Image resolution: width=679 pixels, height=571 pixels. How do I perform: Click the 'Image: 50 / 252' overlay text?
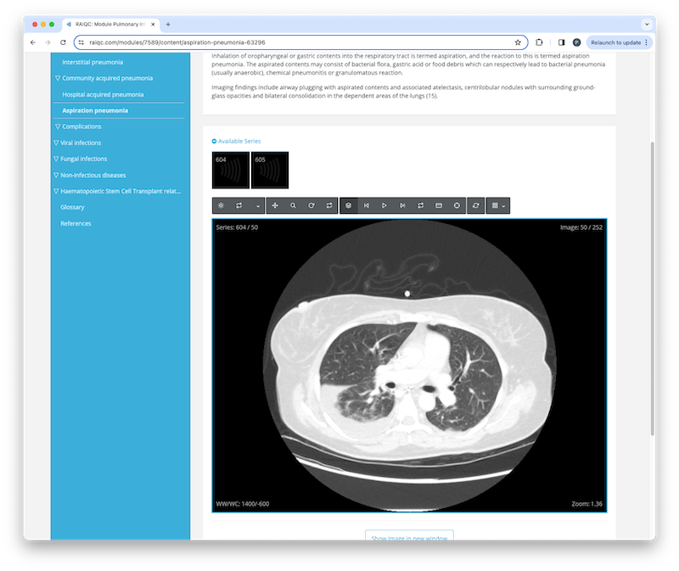tap(581, 227)
